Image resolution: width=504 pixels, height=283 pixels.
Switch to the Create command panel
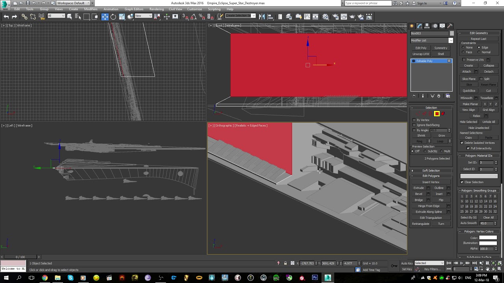click(x=412, y=26)
